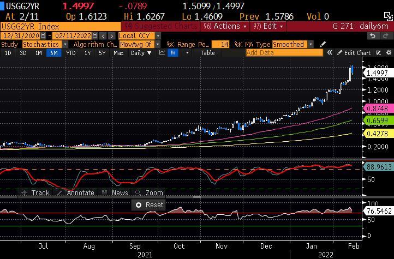Open the start date calendar picker icon
Viewport: 394px width, 259px height.
pos(43,35)
